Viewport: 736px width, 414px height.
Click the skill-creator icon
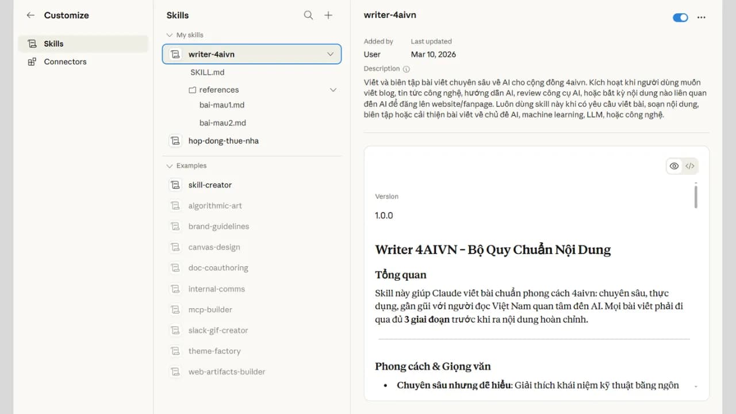(175, 185)
